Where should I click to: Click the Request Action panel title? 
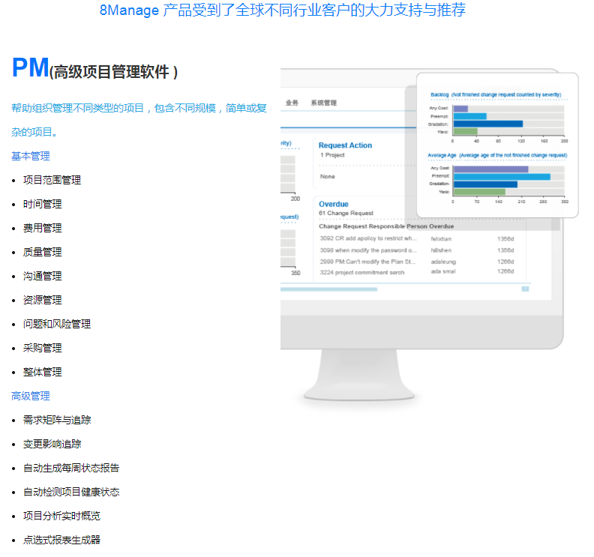[345, 145]
